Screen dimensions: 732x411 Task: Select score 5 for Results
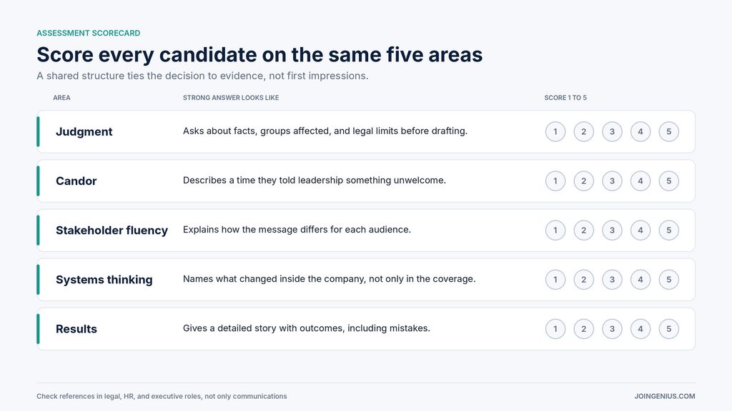click(668, 329)
